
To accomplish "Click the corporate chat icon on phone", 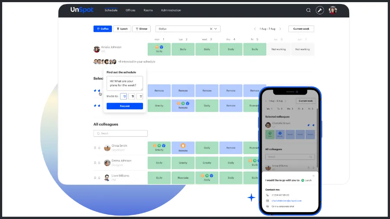I will pyautogui.click(x=267, y=206).
